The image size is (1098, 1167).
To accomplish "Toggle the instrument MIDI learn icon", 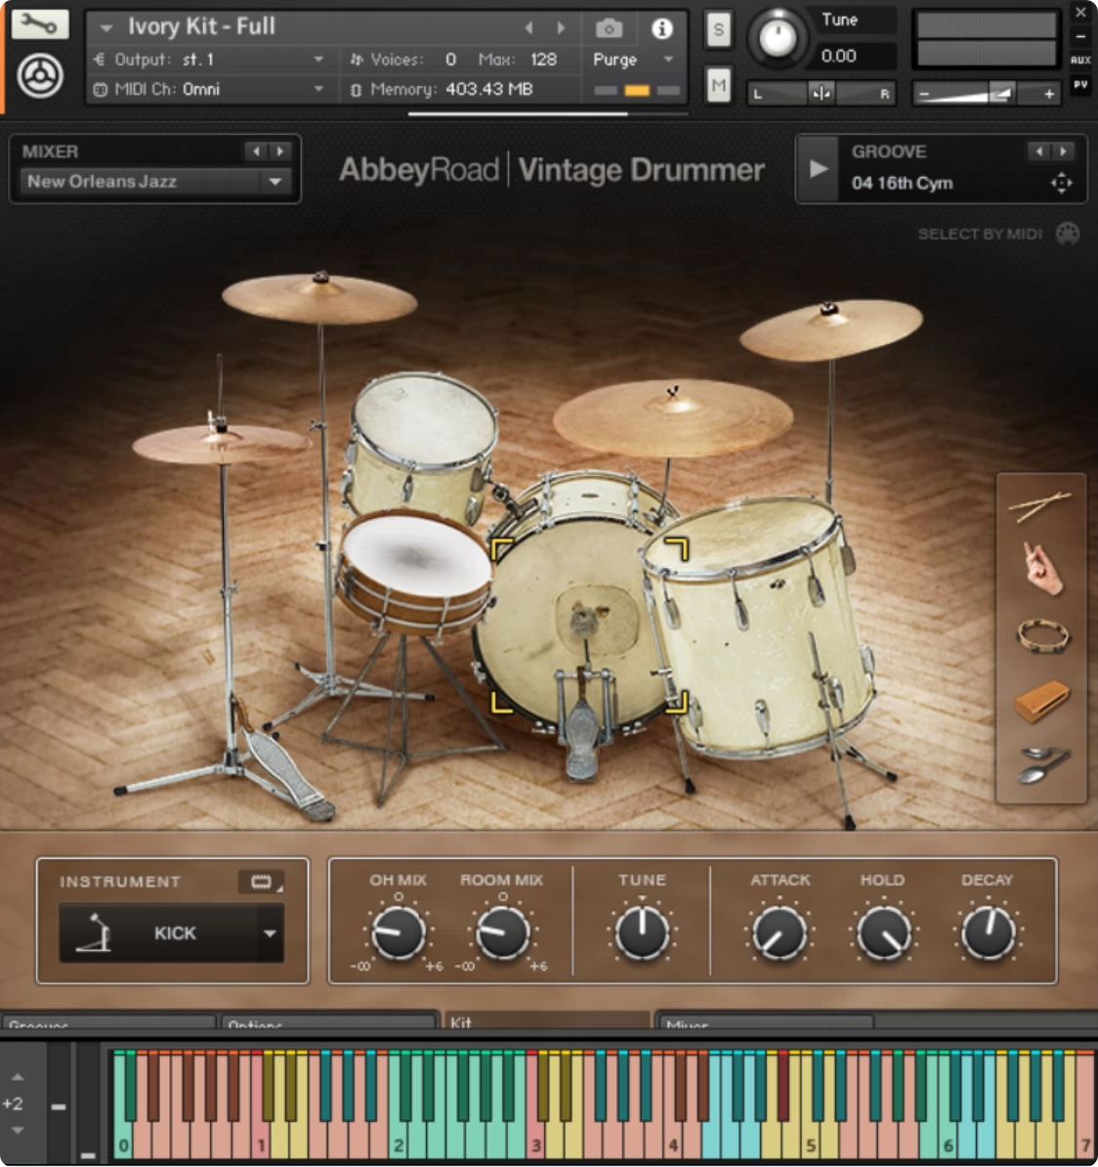I will (261, 883).
